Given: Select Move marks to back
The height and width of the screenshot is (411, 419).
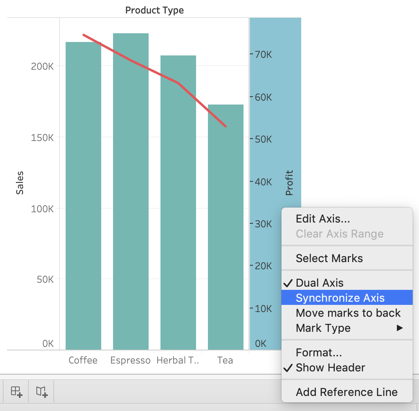Looking at the screenshot, I should tap(348, 313).
